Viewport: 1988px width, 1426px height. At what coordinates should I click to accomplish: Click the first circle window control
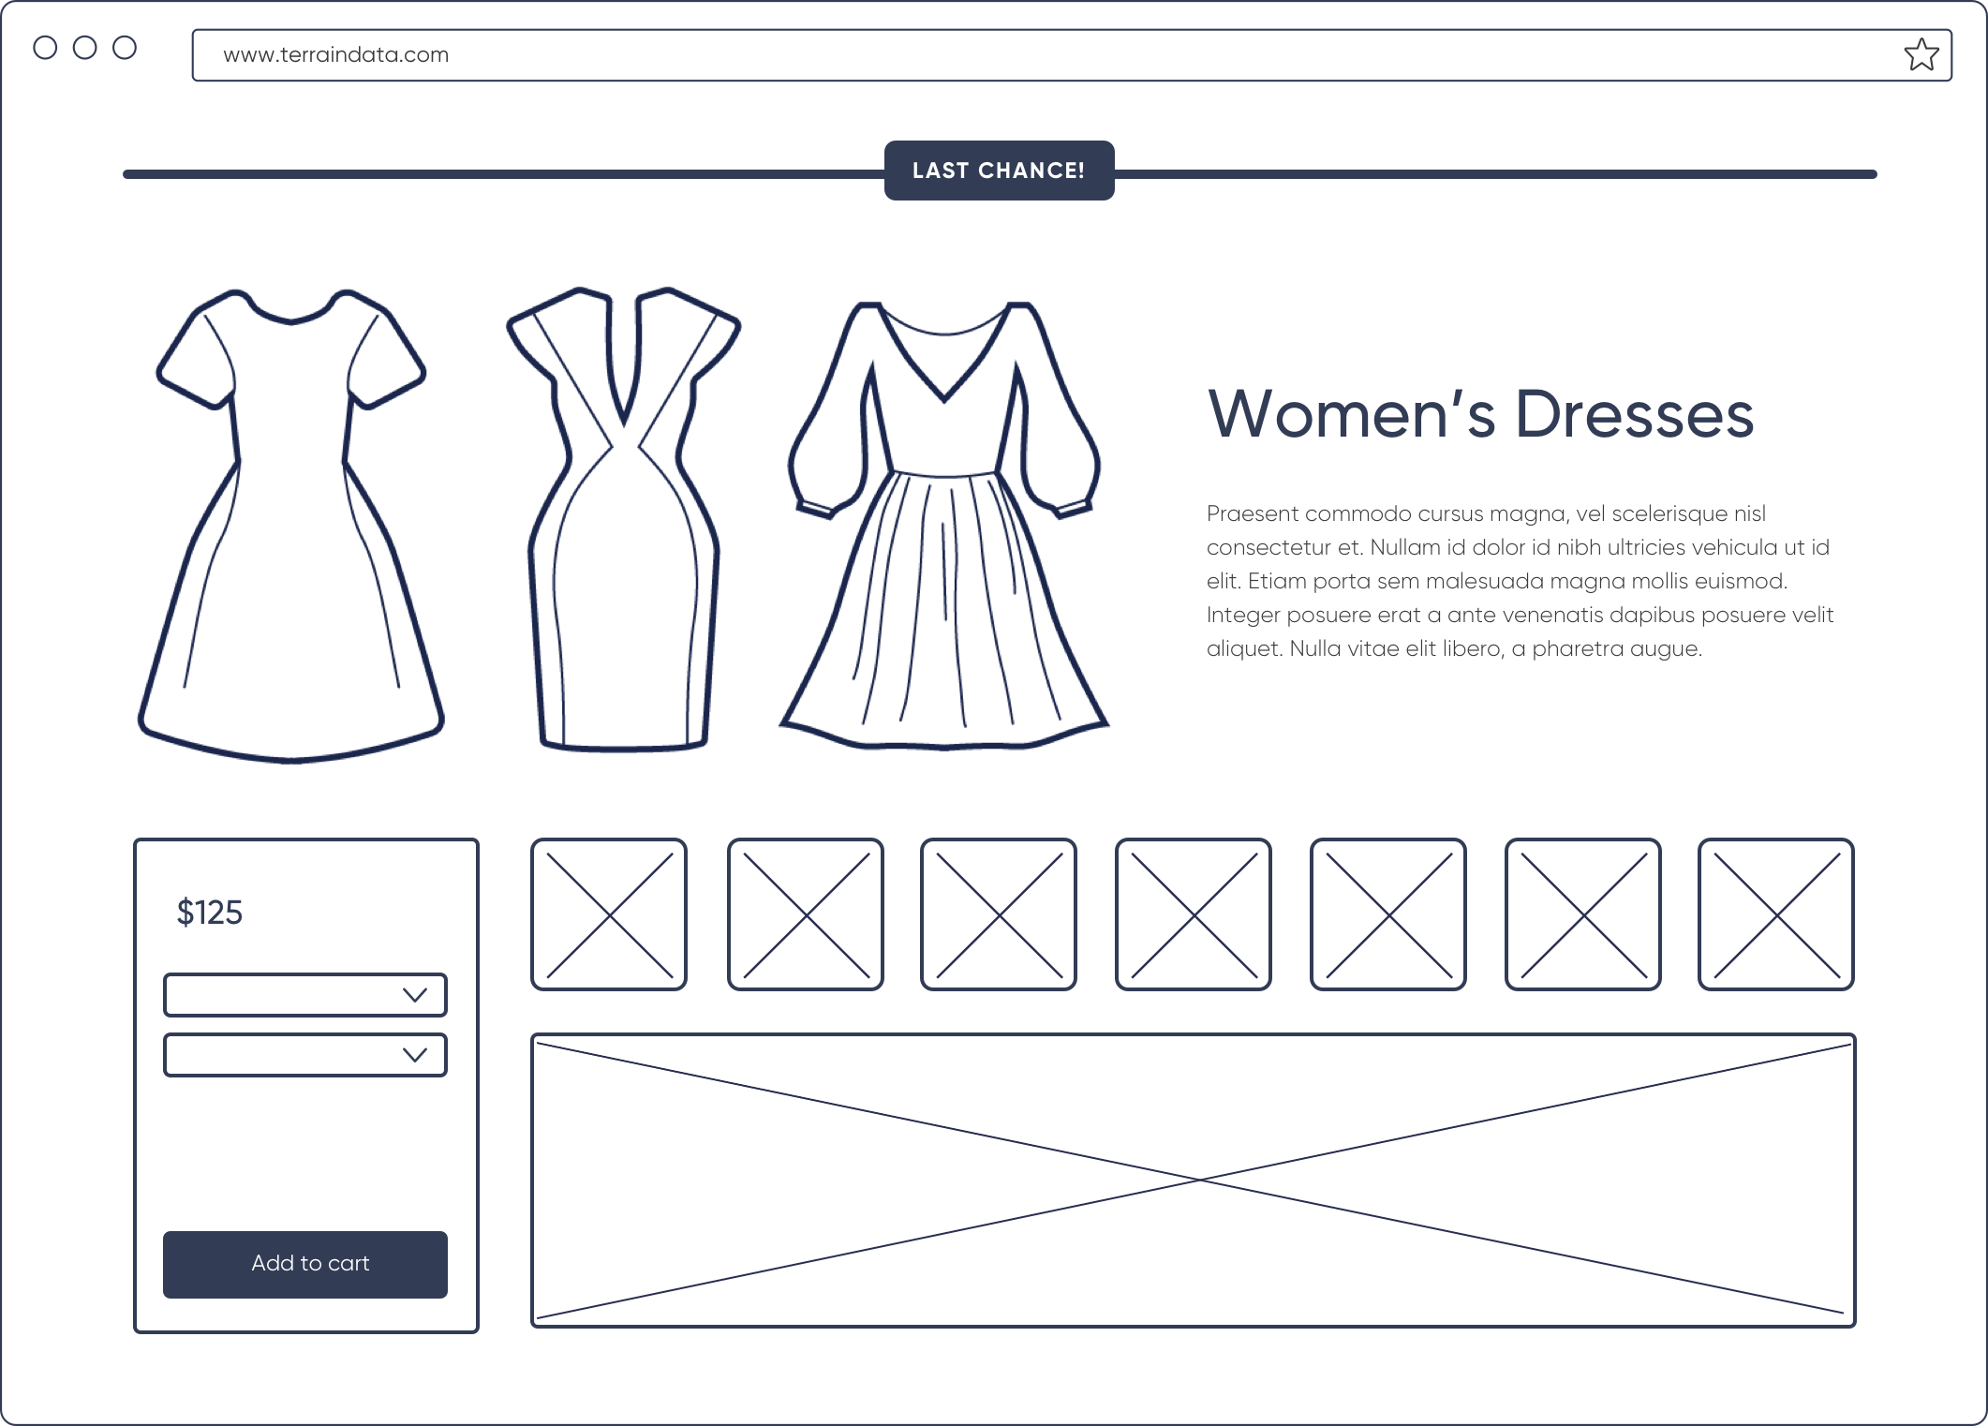pos(45,48)
